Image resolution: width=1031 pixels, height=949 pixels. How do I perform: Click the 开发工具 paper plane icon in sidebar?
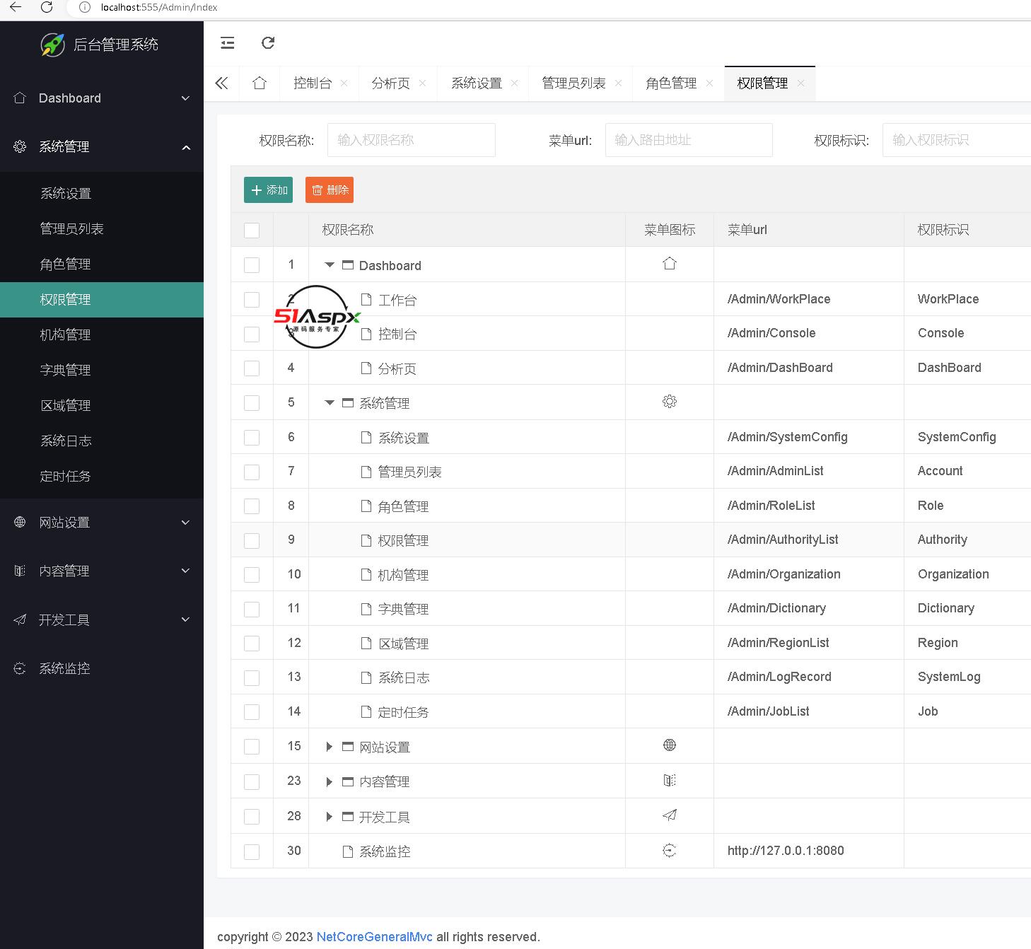click(20, 619)
